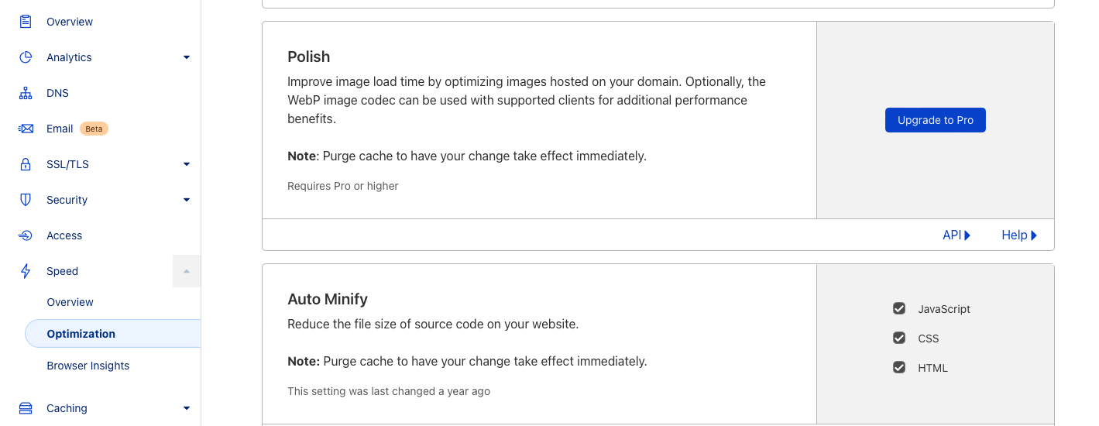Image resolution: width=1099 pixels, height=426 pixels.
Task: Click the SSL/TLS padlock icon
Action: 26,164
